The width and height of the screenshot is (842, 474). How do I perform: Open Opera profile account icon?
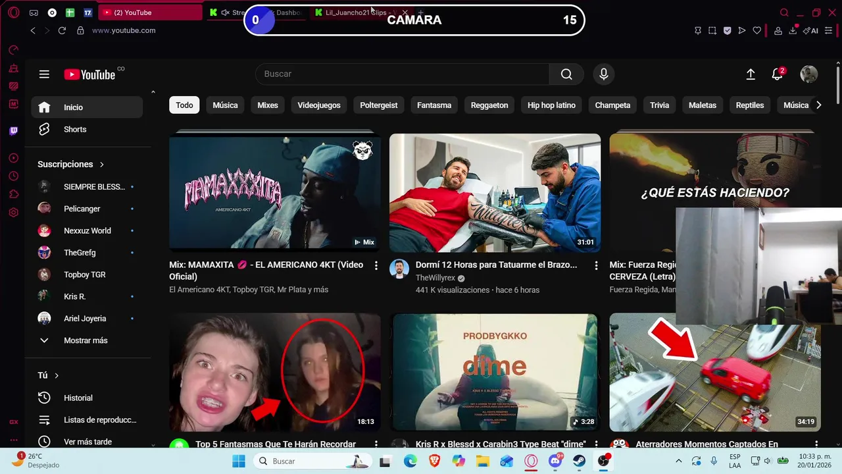click(x=778, y=30)
